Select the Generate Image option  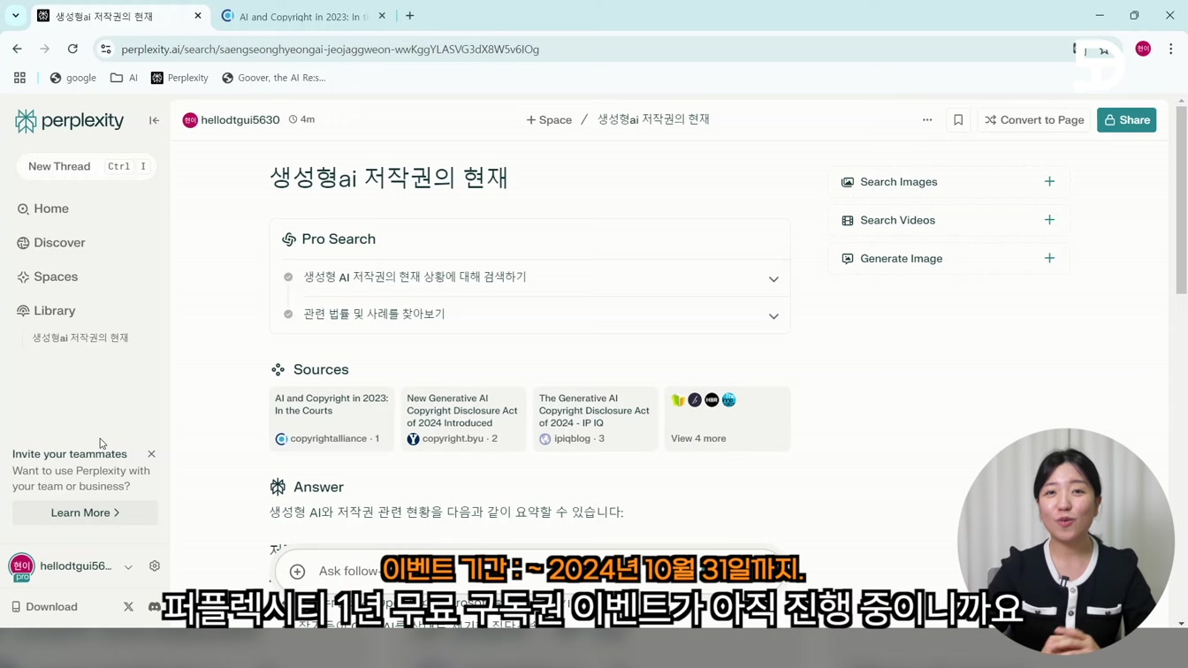(948, 259)
